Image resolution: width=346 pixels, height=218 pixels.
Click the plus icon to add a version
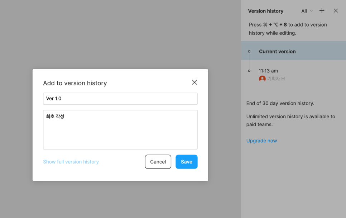click(322, 11)
